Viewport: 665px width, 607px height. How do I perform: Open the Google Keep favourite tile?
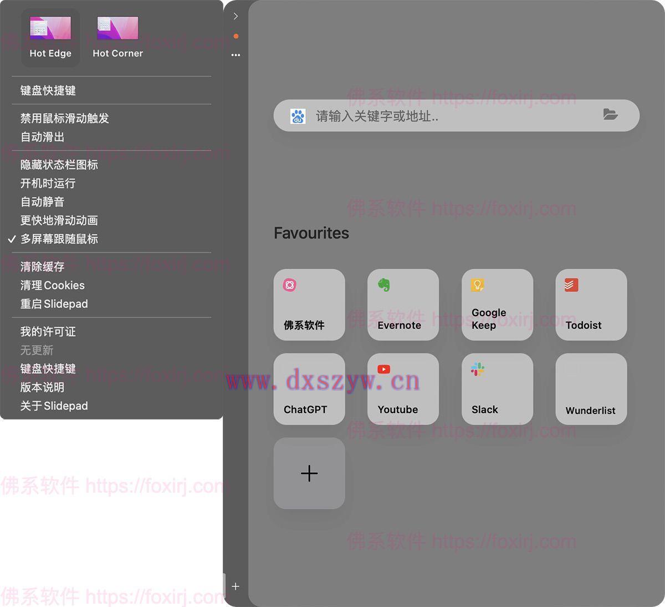click(x=497, y=305)
